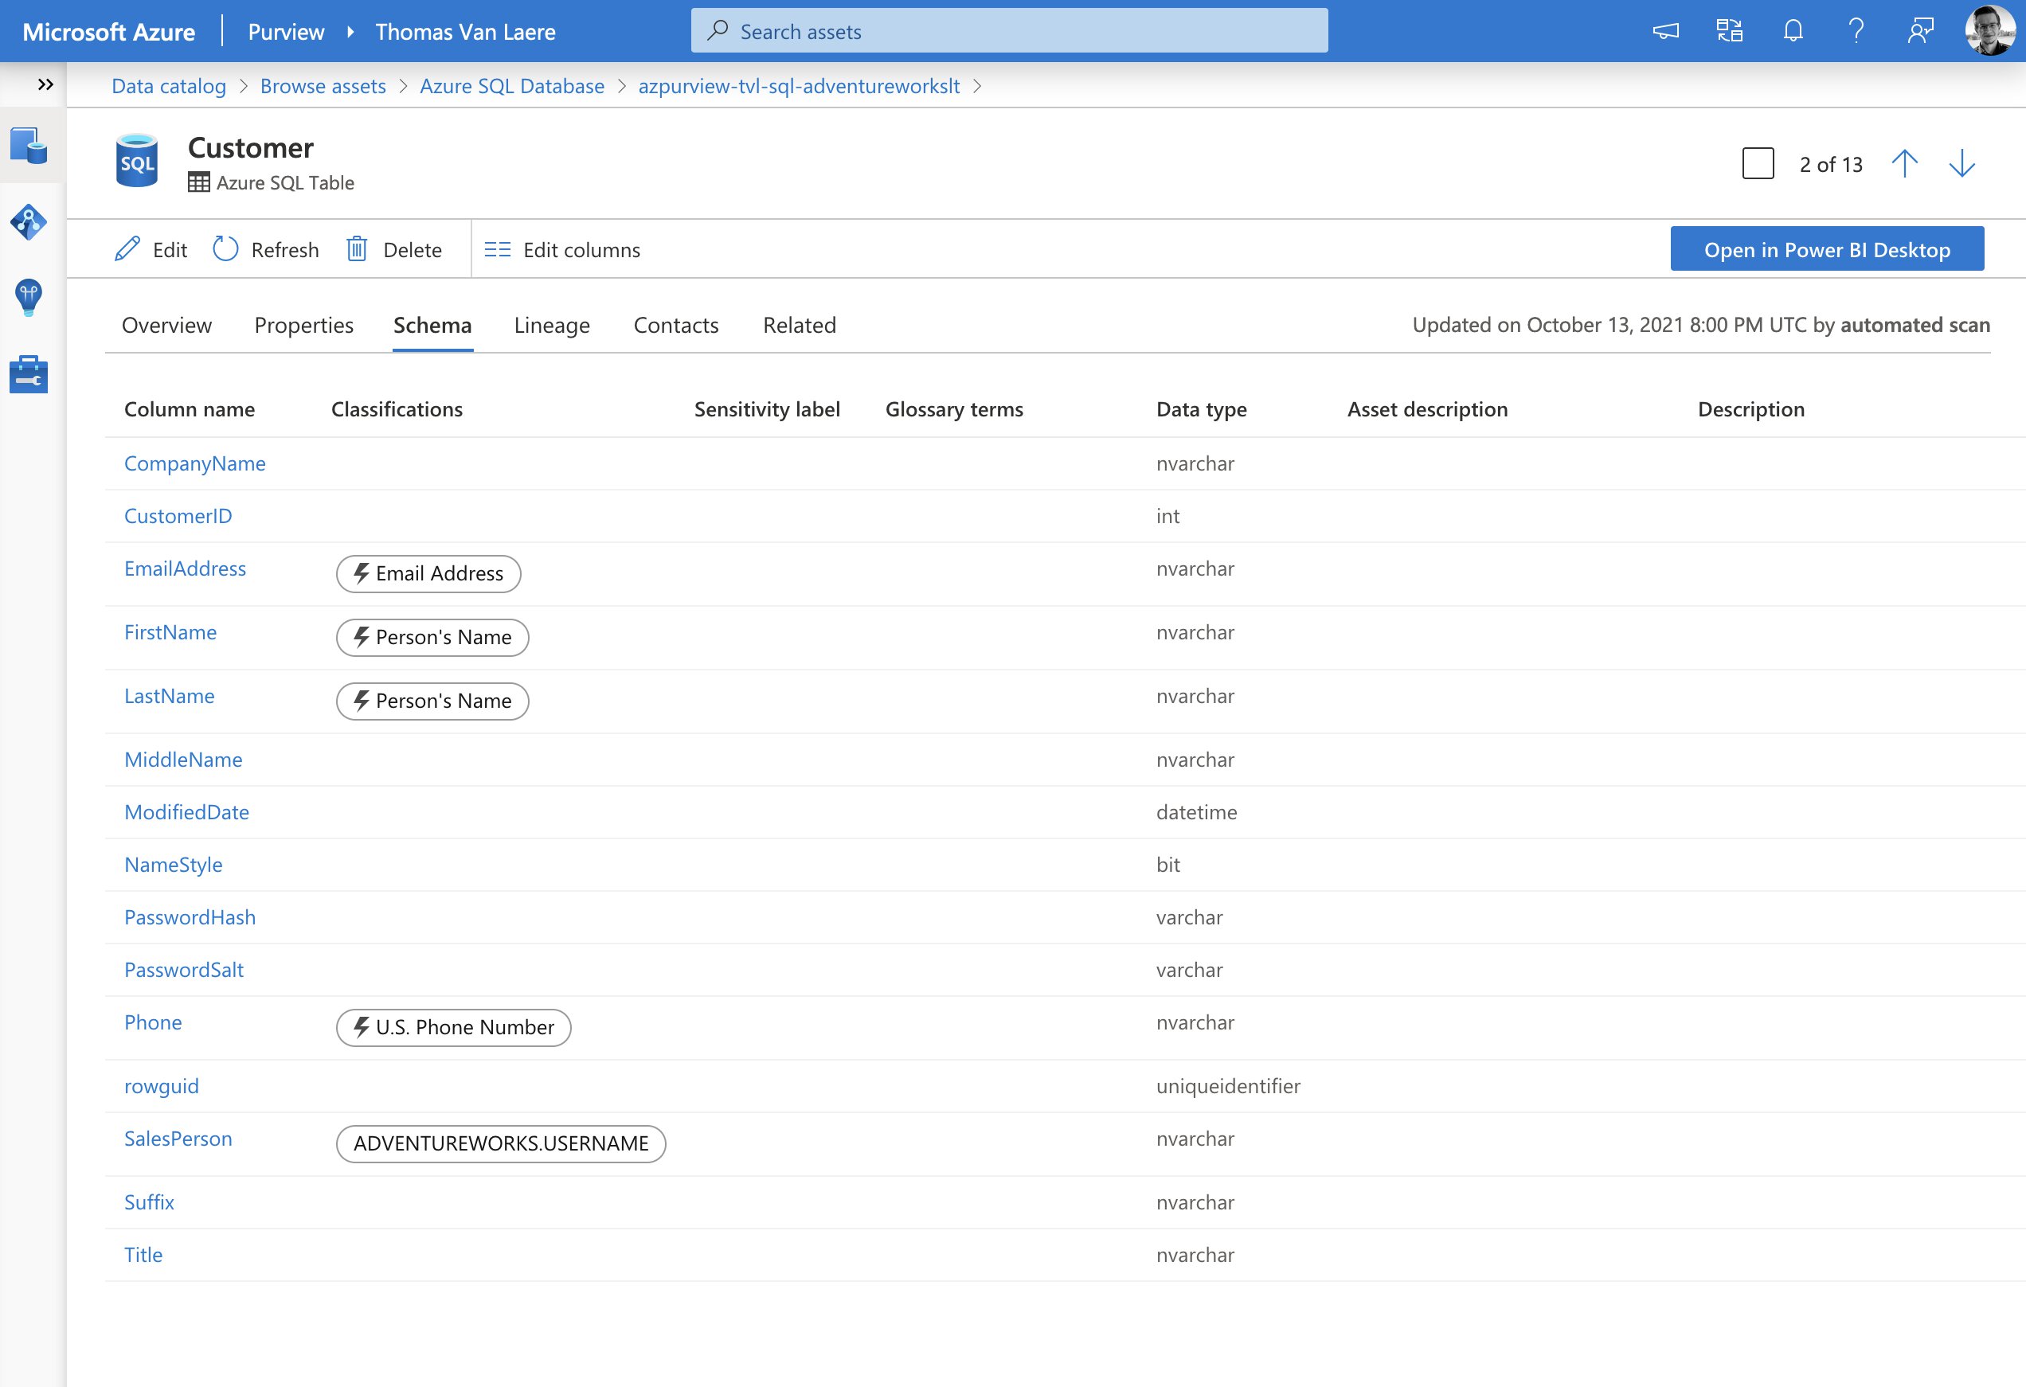Click the U.S. Phone Number classification badge

451,1027
